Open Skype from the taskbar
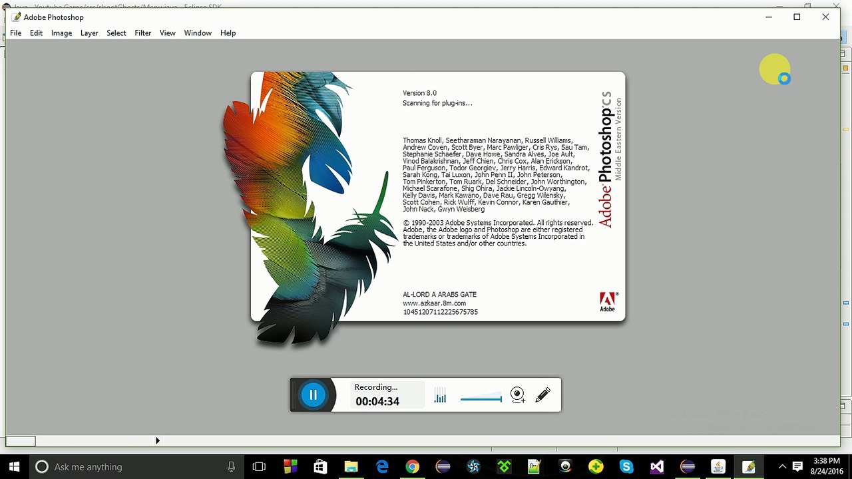Screen dimensions: 852x479 626,466
